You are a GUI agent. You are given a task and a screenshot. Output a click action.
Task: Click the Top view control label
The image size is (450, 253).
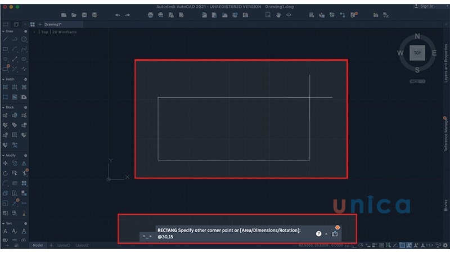pos(44,32)
